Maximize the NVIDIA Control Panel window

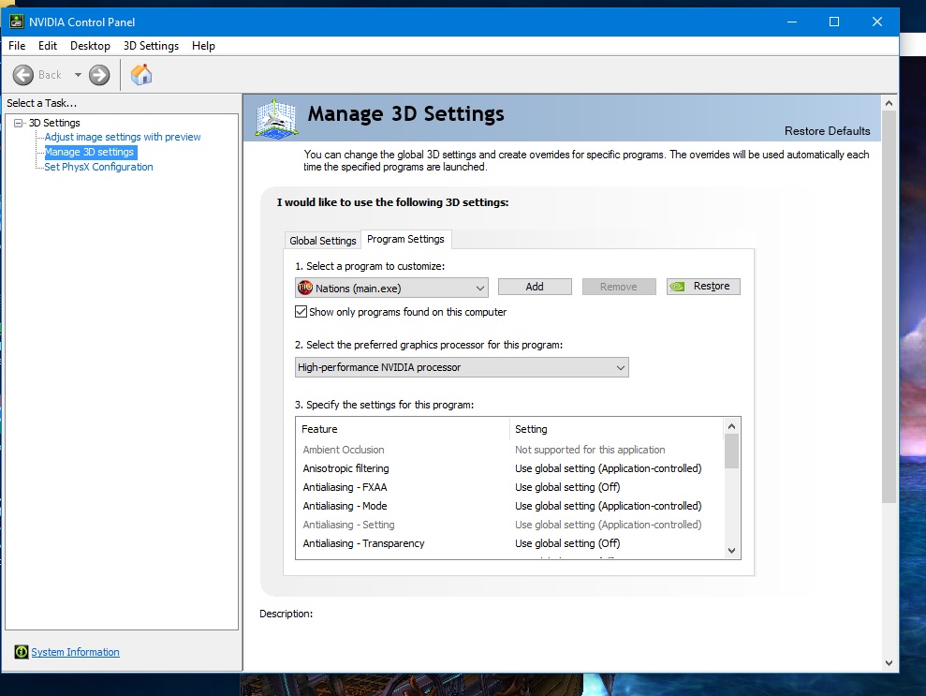(x=834, y=22)
